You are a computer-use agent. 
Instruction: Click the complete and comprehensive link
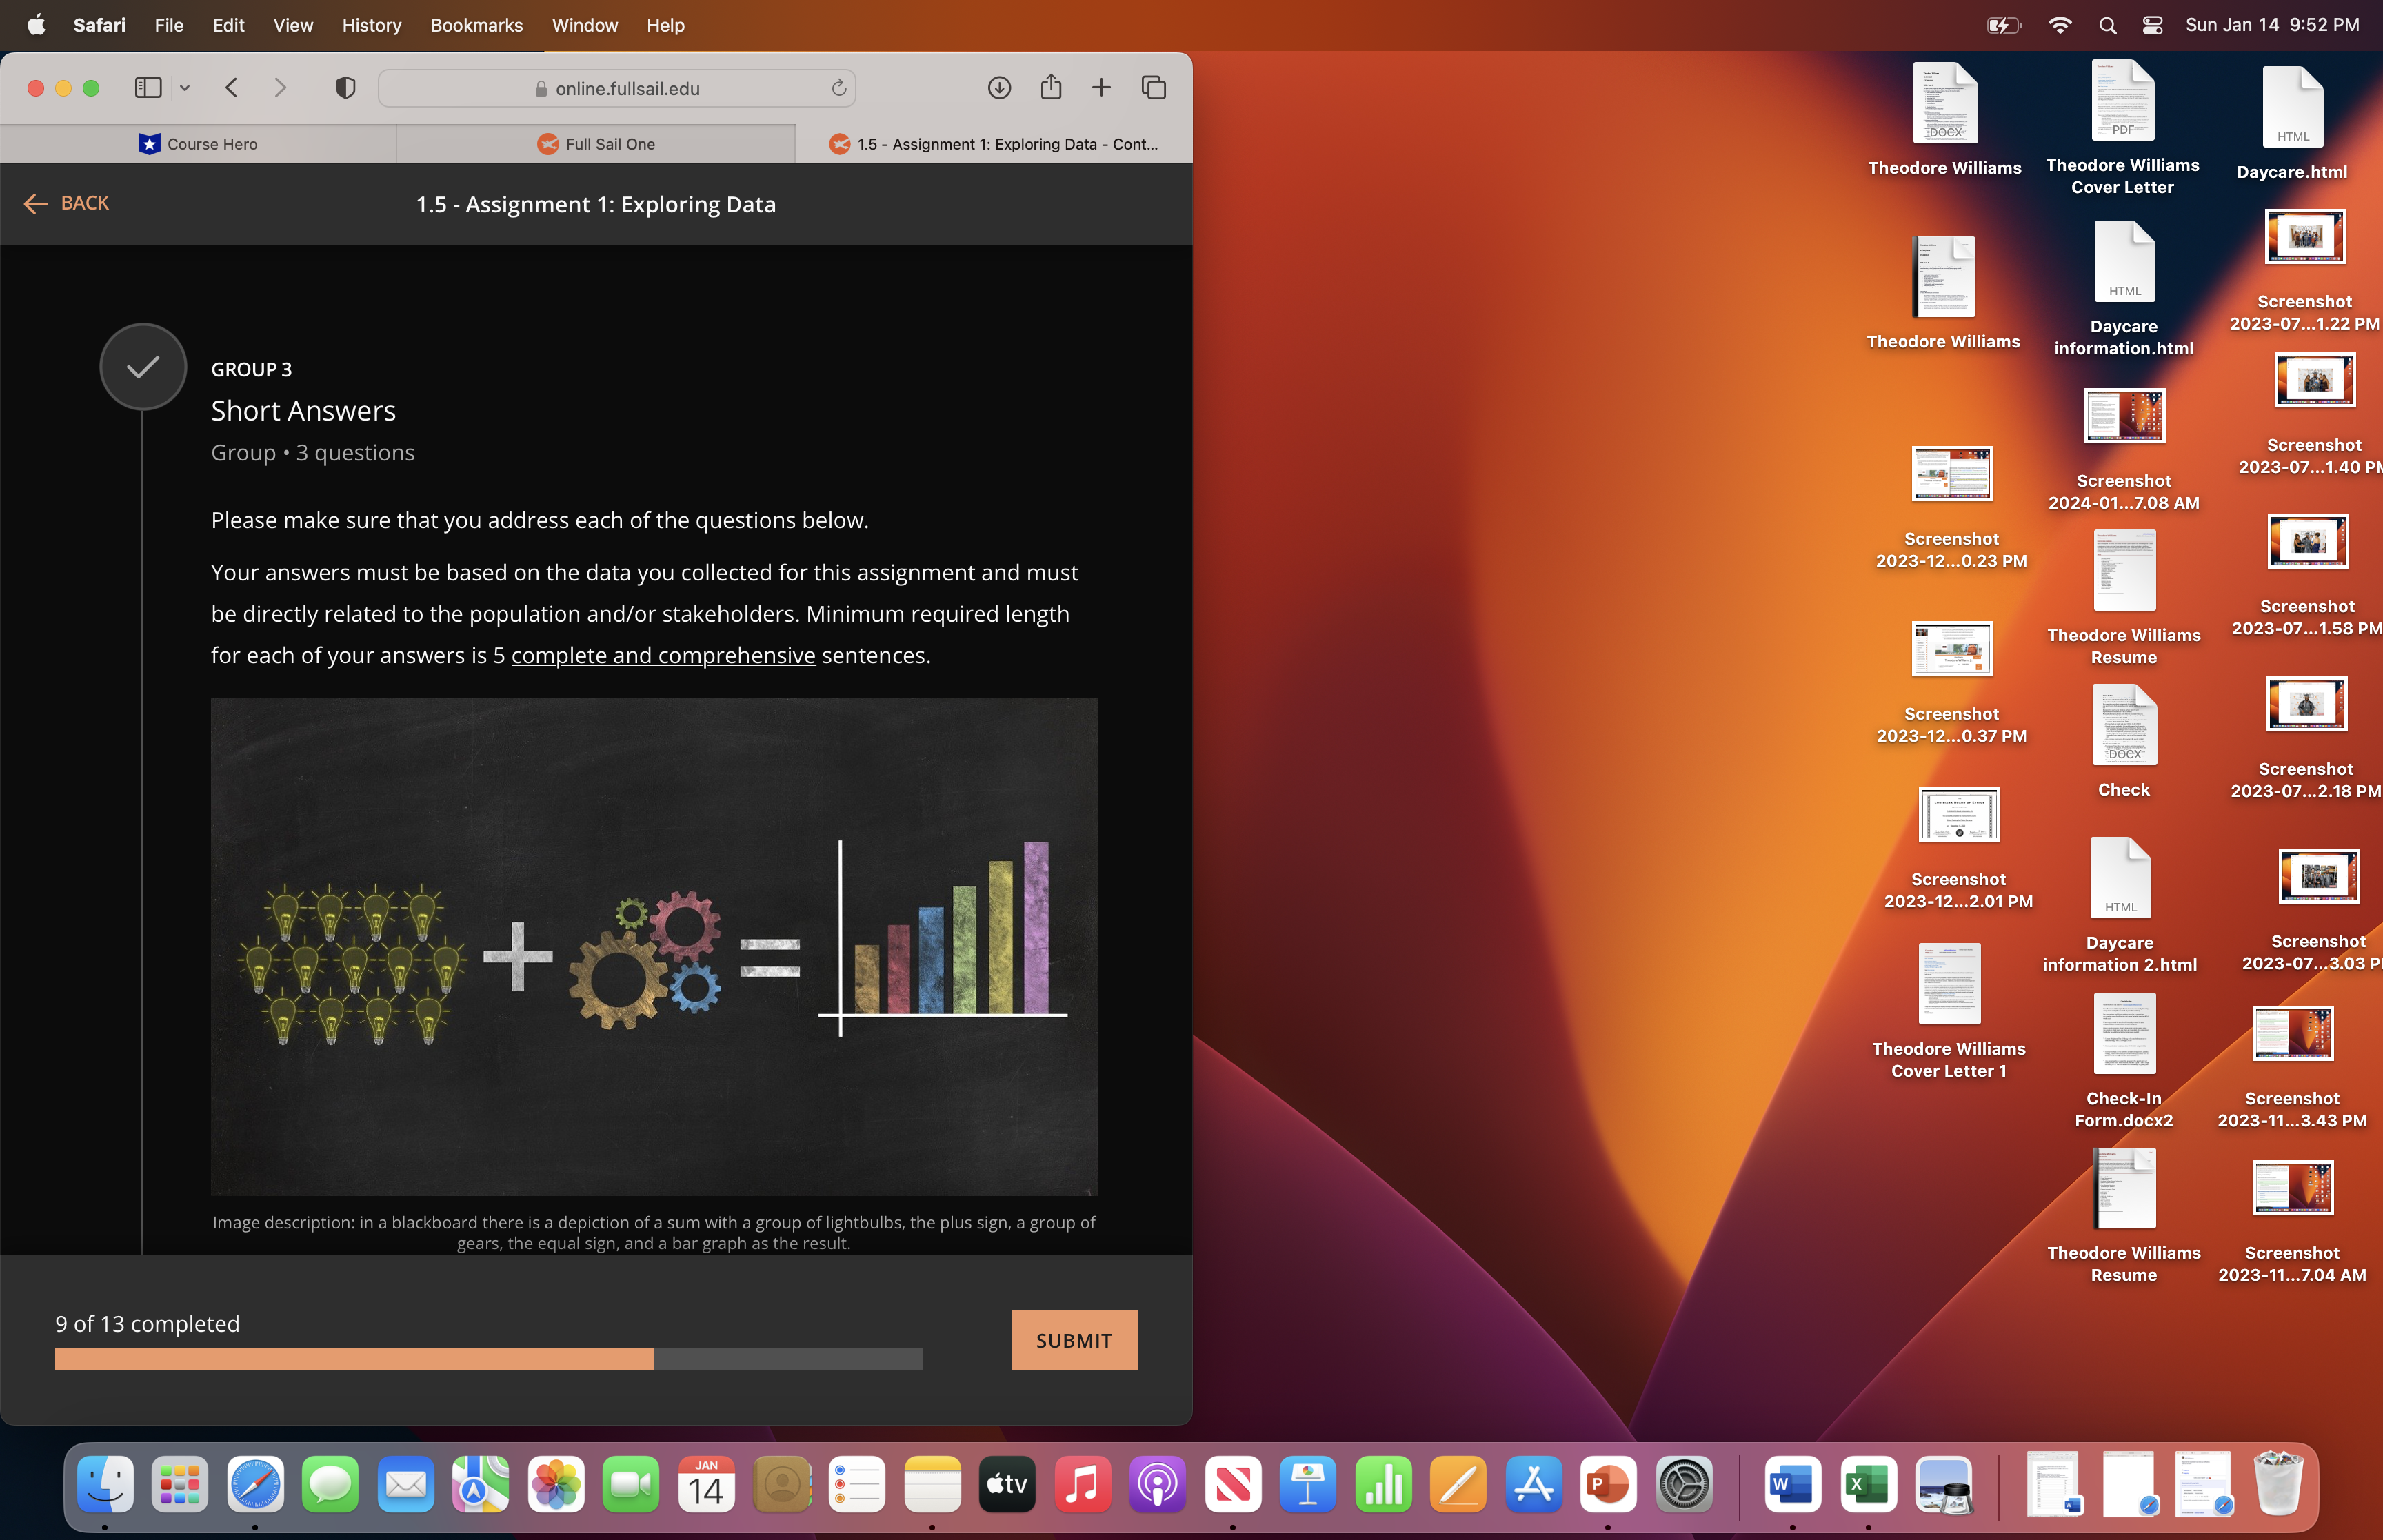(663, 655)
